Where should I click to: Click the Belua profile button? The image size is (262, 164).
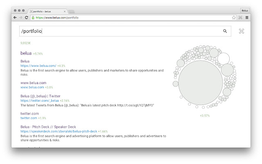tap(245, 10)
